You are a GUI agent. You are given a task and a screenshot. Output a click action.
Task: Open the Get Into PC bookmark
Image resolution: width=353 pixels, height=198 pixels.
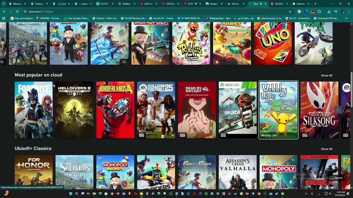click(162, 18)
